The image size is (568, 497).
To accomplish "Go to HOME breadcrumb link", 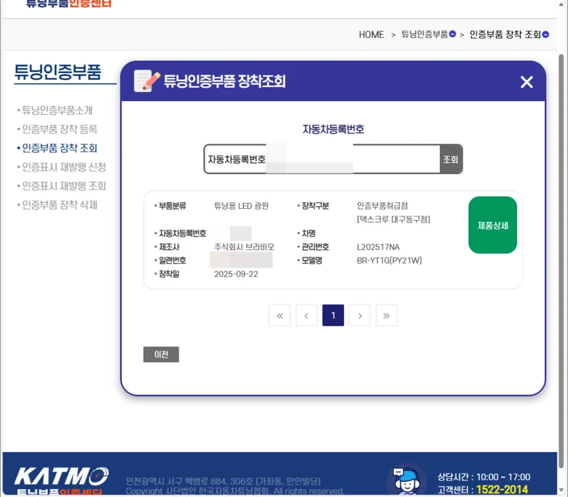I will [372, 34].
